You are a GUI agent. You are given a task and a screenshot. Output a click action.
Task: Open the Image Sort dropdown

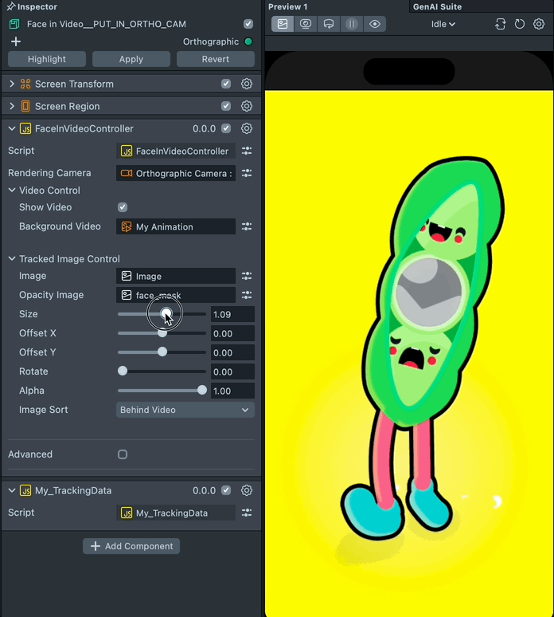tap(185, 410)
